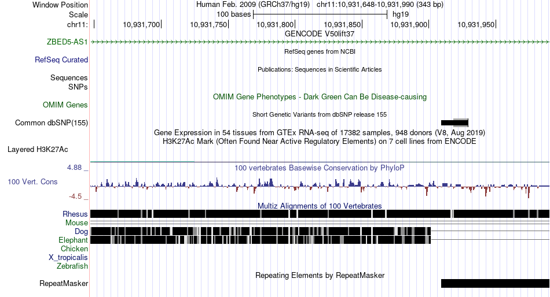Click the H3K27Ac Mark track title
550x297 pixels.
[320, 142]
